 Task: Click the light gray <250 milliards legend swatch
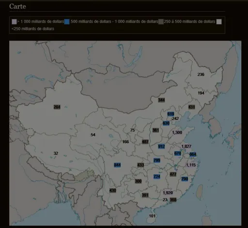pos(219,22)
